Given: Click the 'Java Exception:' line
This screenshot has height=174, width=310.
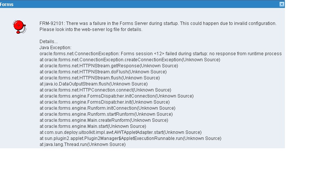Looking at the screenshot, I should (x=55, y=48).
